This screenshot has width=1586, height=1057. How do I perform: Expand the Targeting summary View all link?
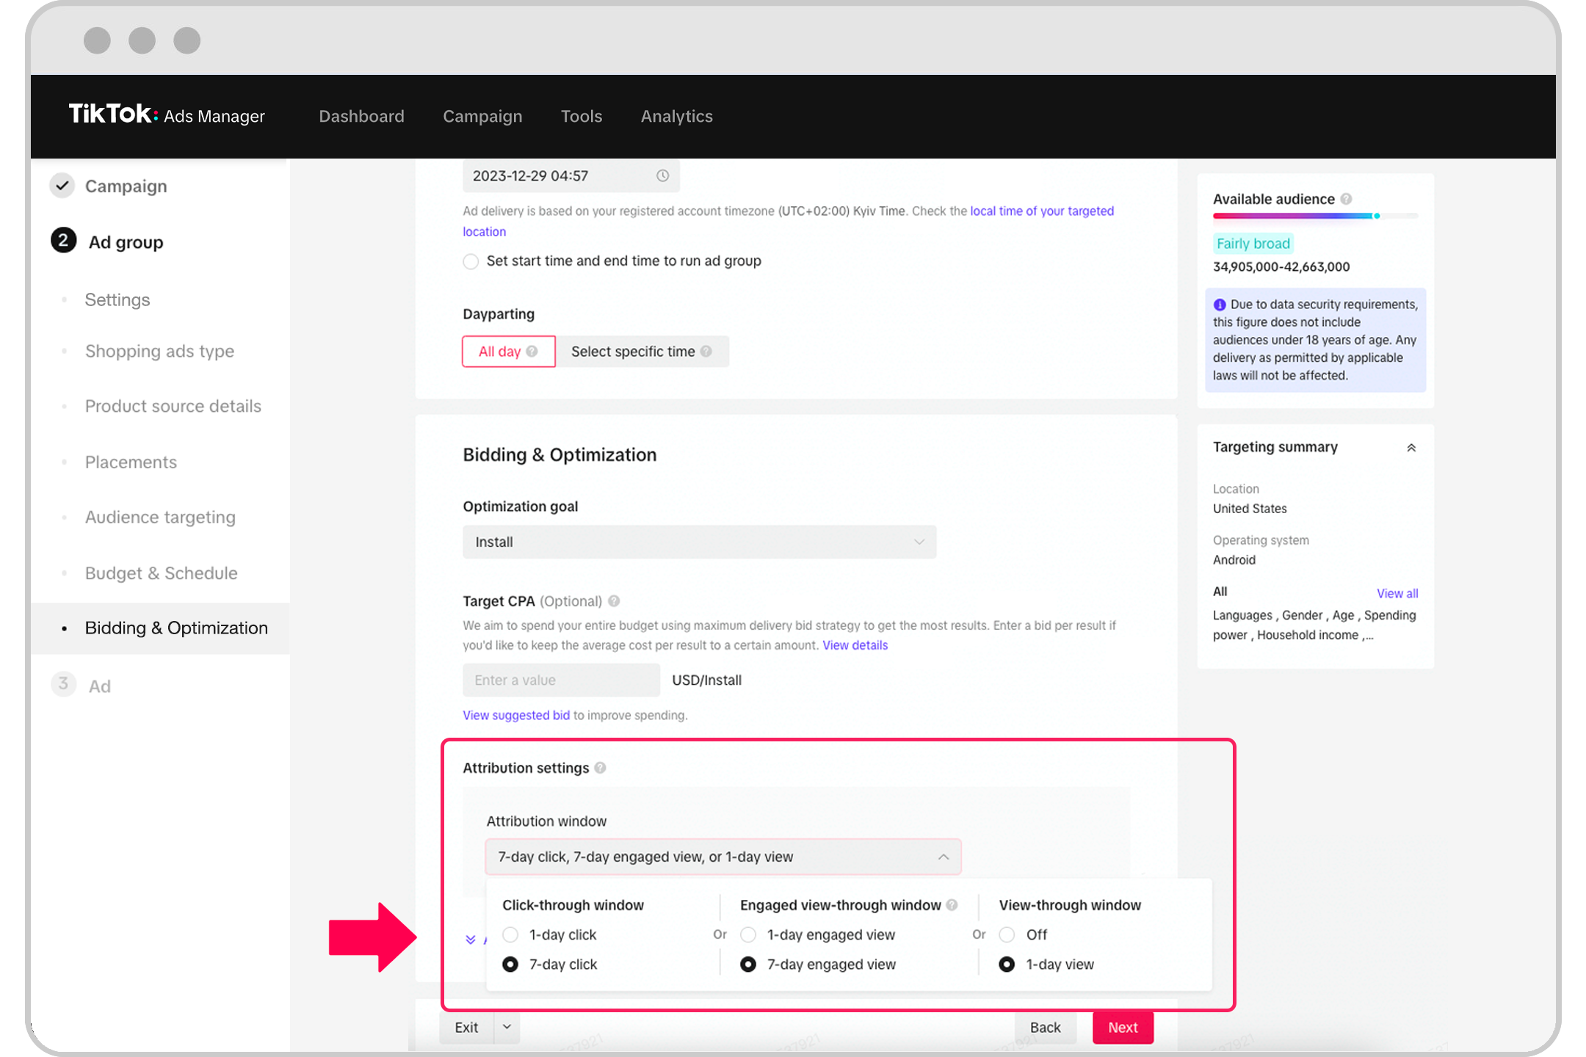(x=1396, y=593)
